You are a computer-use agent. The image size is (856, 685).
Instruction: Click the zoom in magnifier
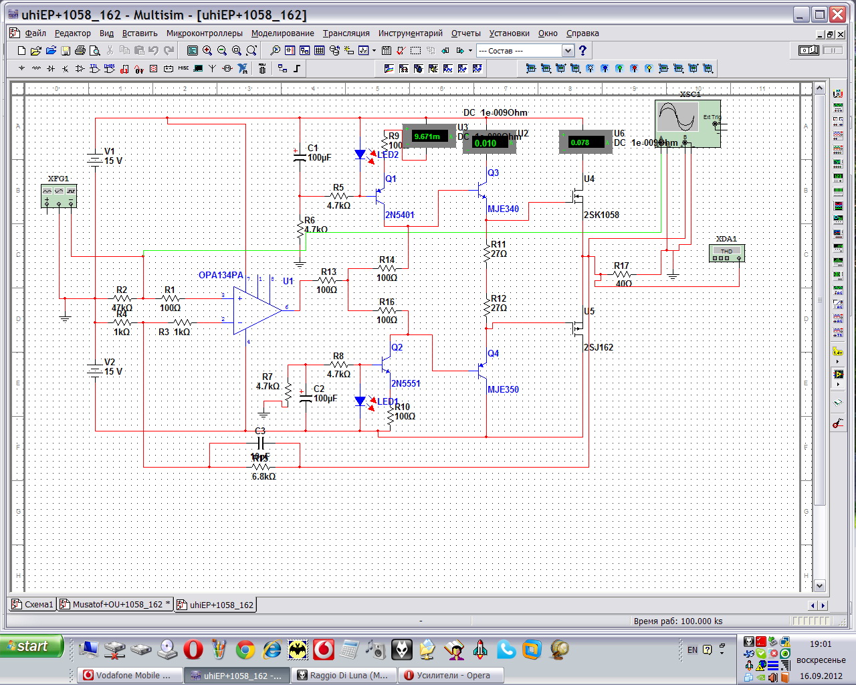(x=207, y=51)
